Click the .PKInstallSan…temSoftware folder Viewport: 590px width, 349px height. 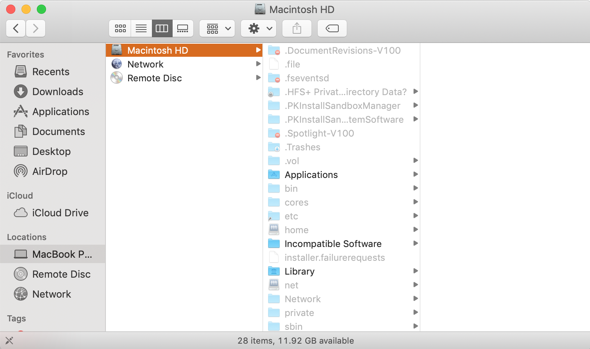click(341, 119)
